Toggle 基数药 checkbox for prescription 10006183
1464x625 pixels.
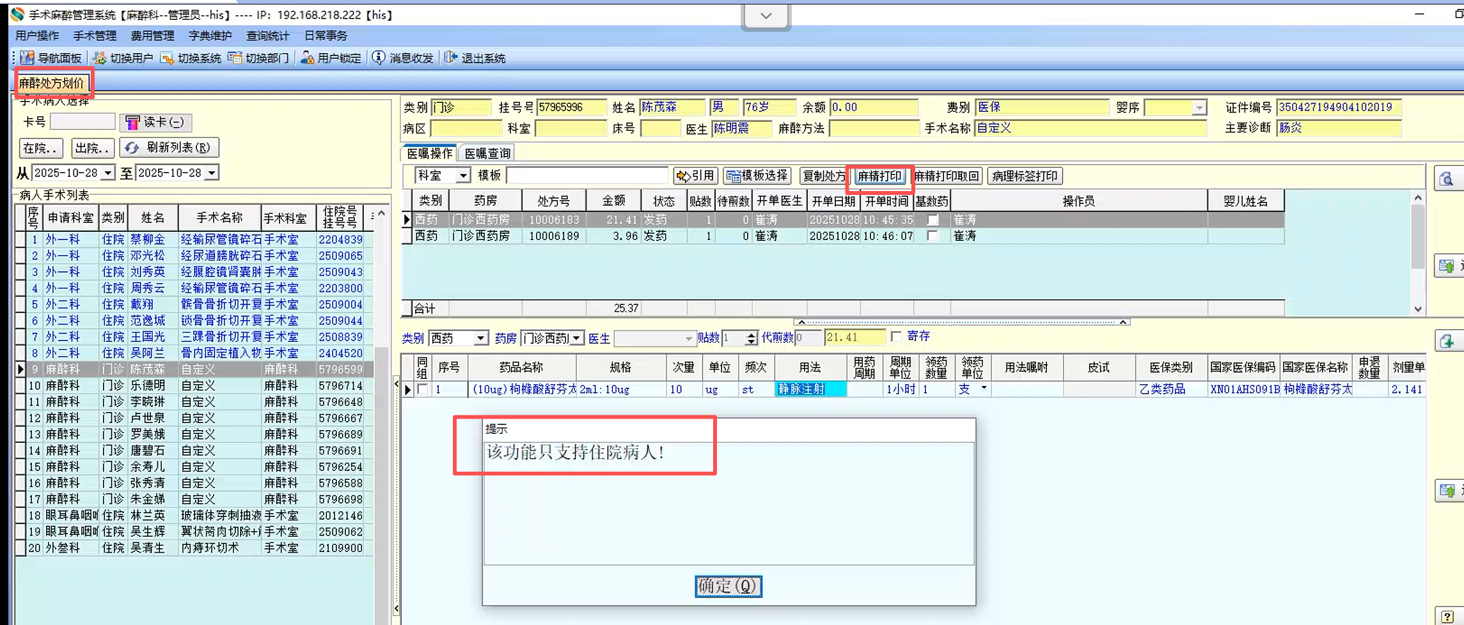coord(933,220)
